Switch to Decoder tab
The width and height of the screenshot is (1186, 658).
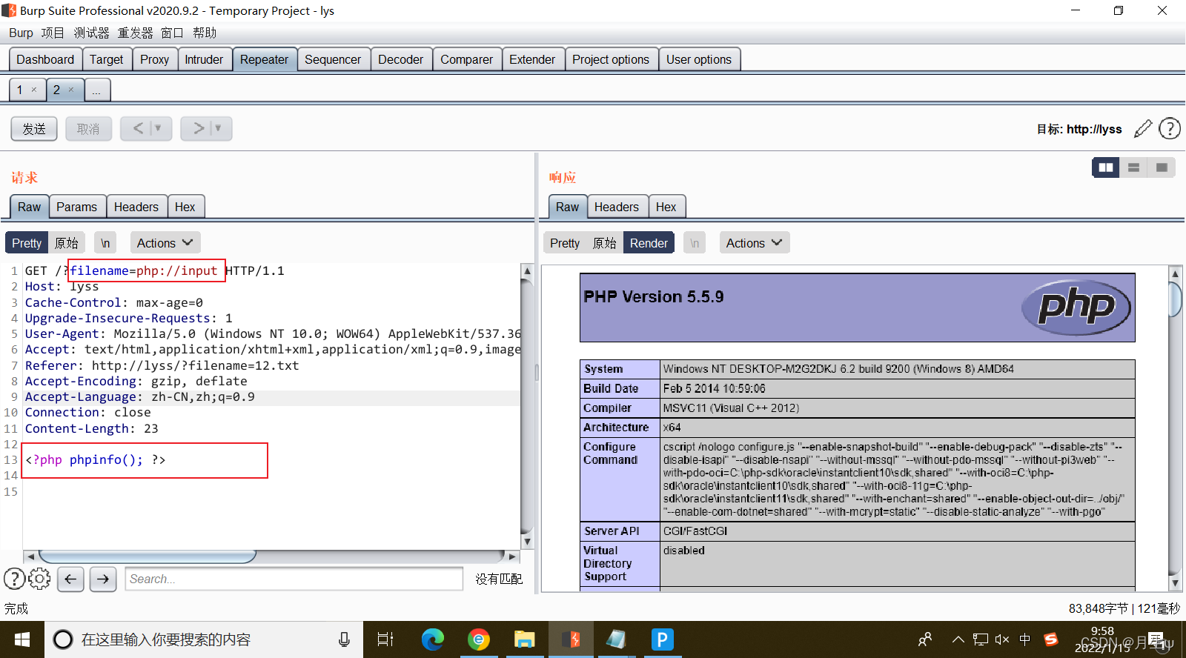[x=400, y=59]
